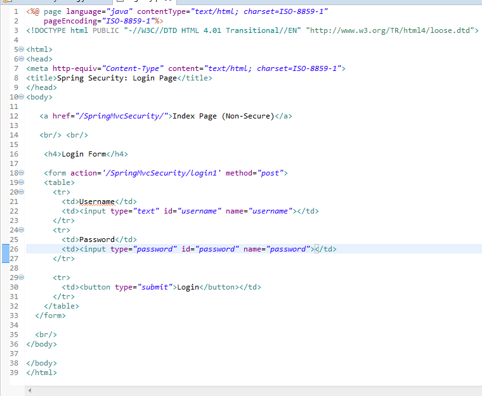Image resolution: width=482 pixels, height=396 pixels.
Task: Click the duplicate </body> tag on line 38
Action: click(41, 363)
